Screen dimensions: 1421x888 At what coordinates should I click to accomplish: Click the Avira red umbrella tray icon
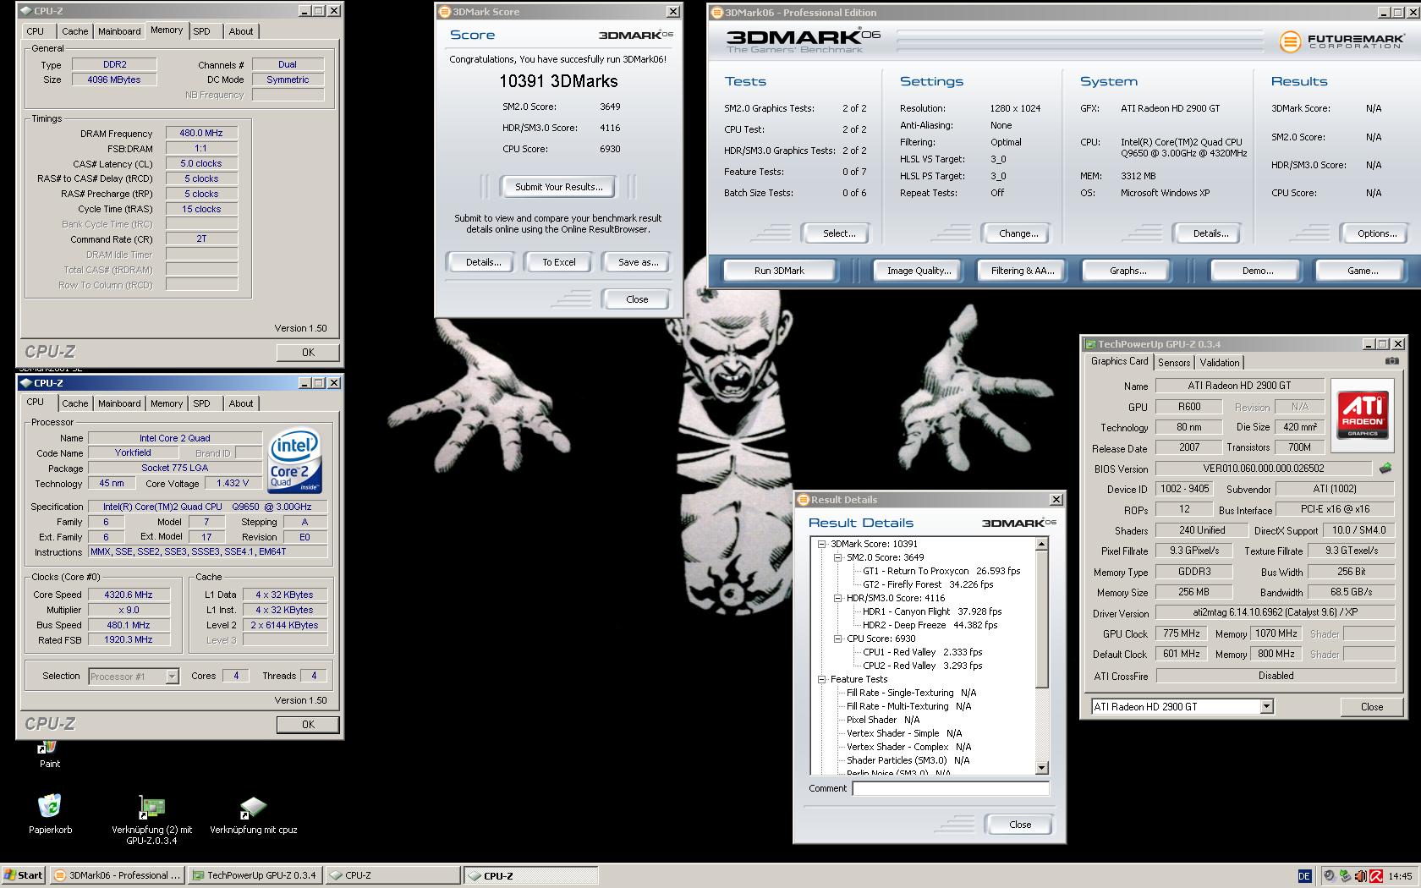(x=1376, y=875)
